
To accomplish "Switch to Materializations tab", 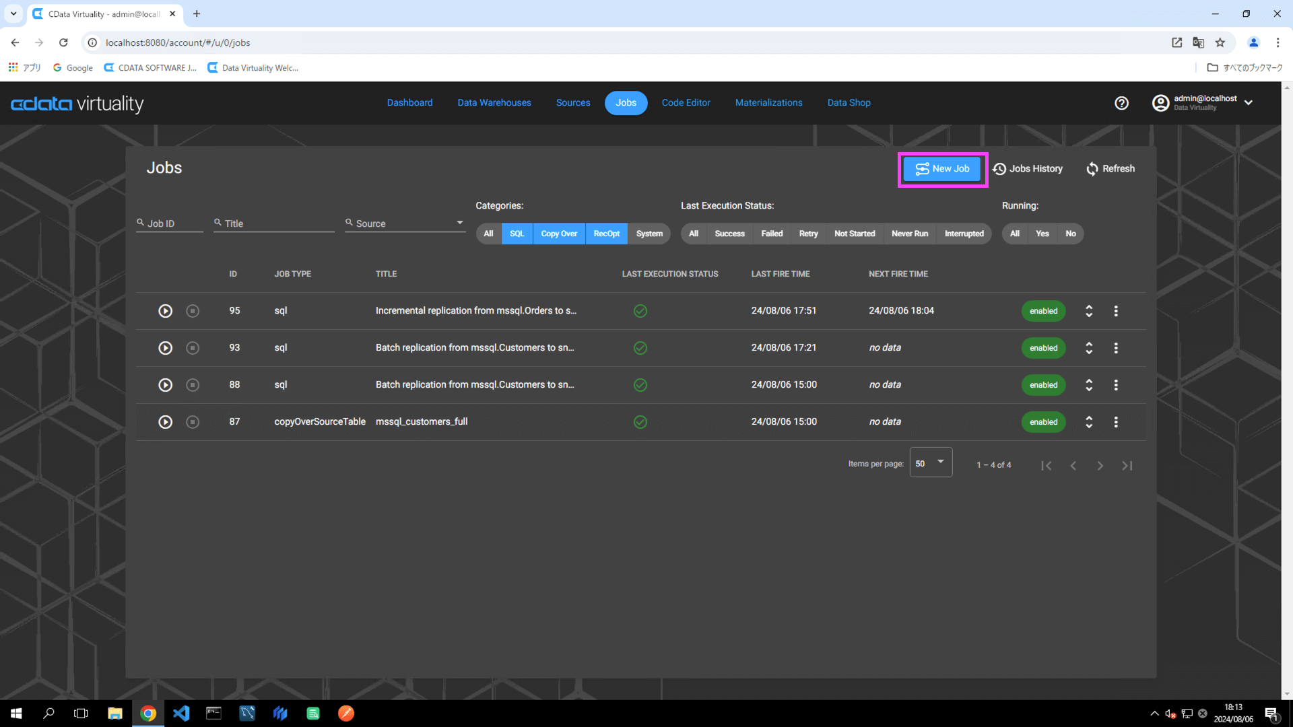I will point(768,103).
